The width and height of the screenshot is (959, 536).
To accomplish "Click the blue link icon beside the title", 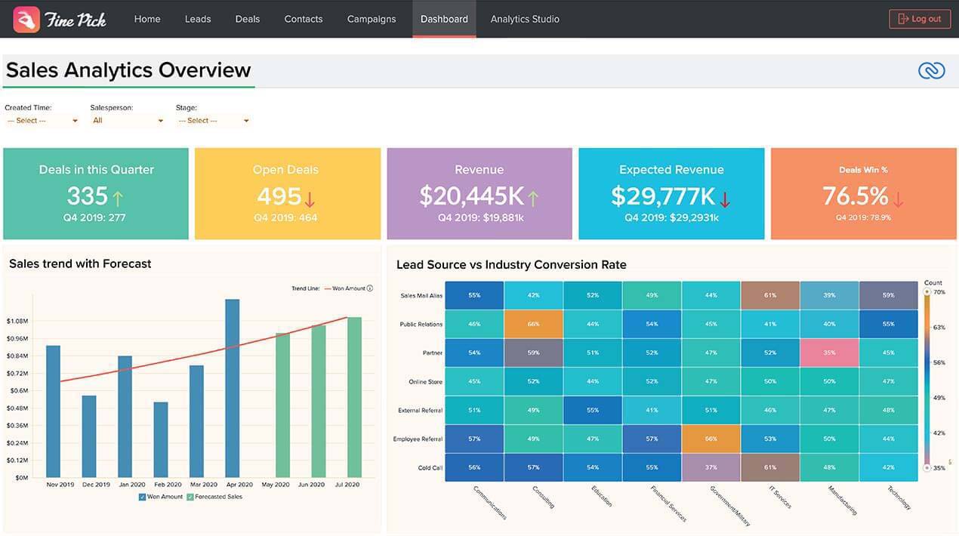I will (931, 70).
